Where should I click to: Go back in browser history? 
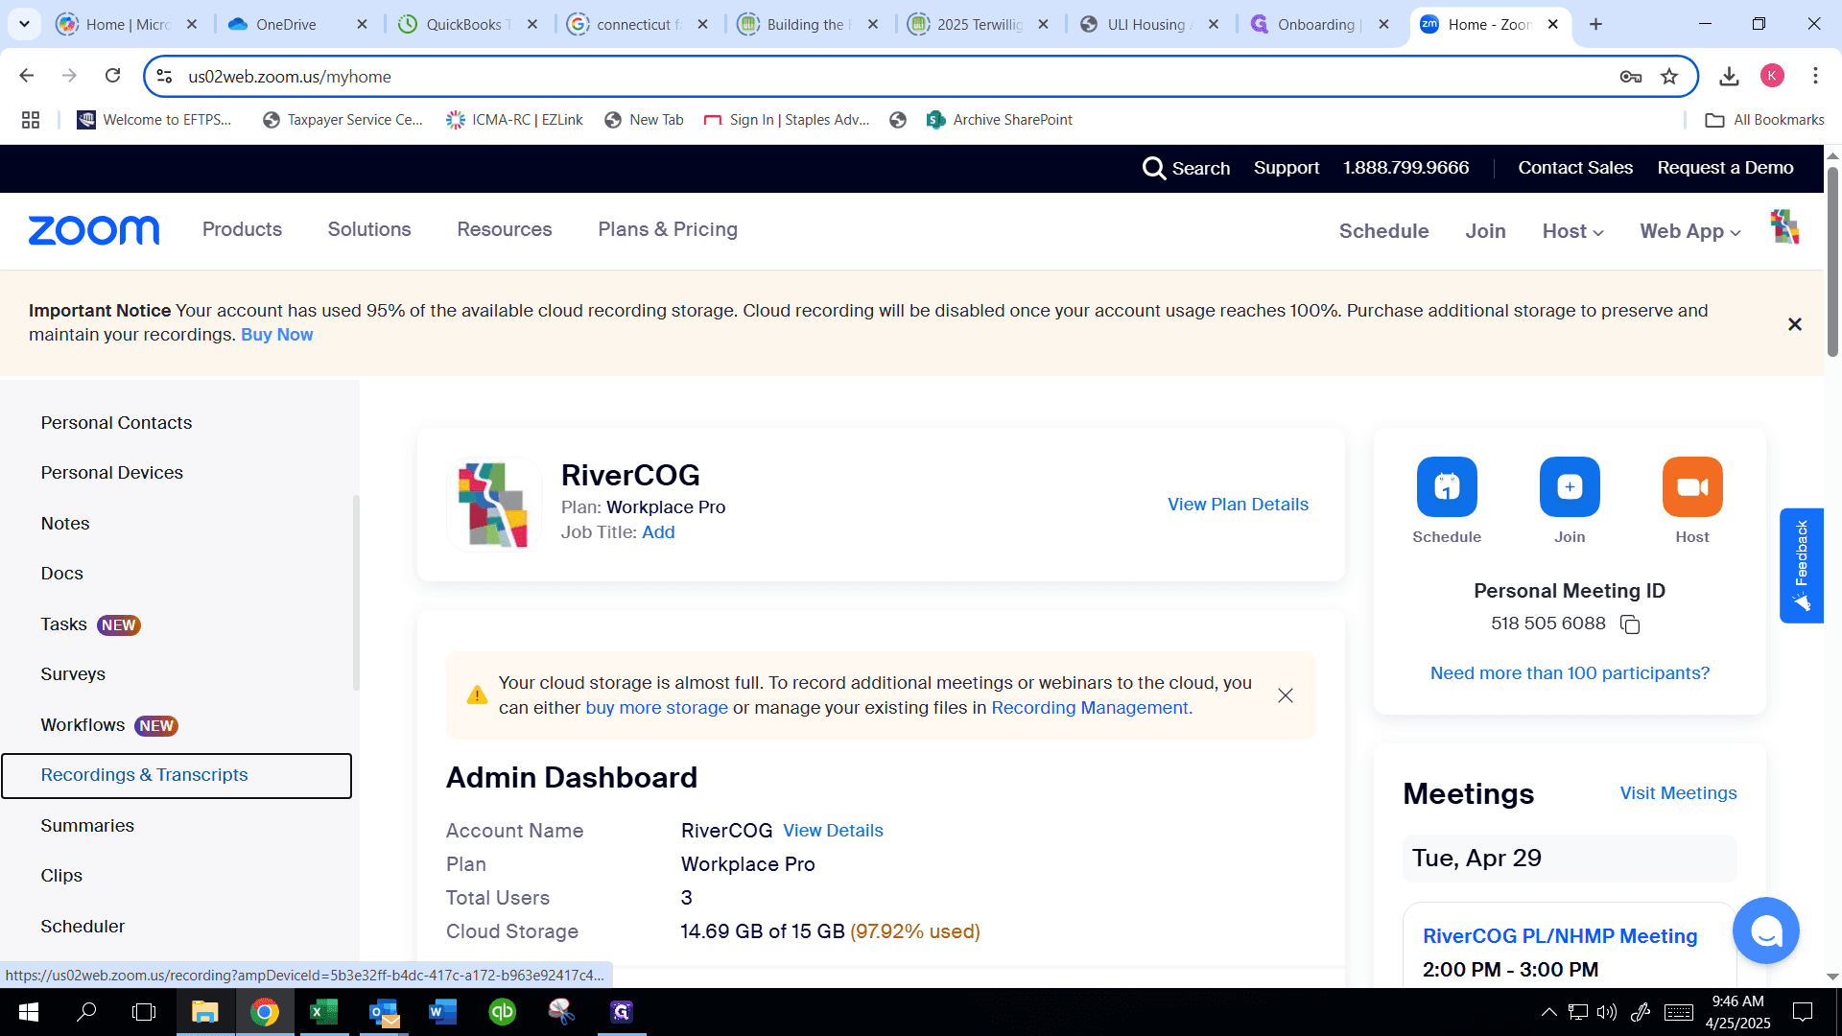(27, 76)
